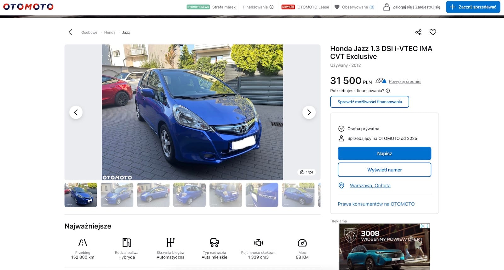This screenshot has width=504, height=270.
Task: Select first thumbnail of car front view
Action: click(81, 195)
